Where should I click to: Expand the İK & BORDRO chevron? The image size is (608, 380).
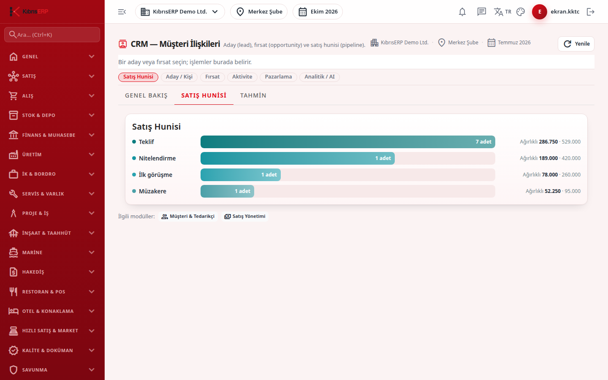pos(92,174)
